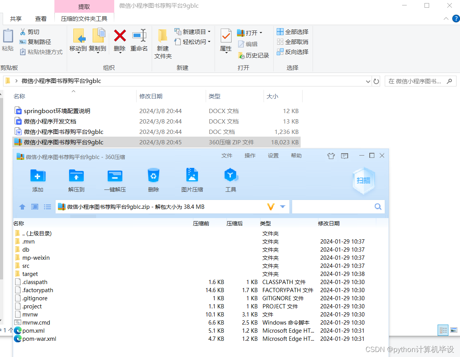Click the skin (shirt) icon in 360压缩
Image resolution: width=460 pixels, height=357 pixels.
[331, 156]
